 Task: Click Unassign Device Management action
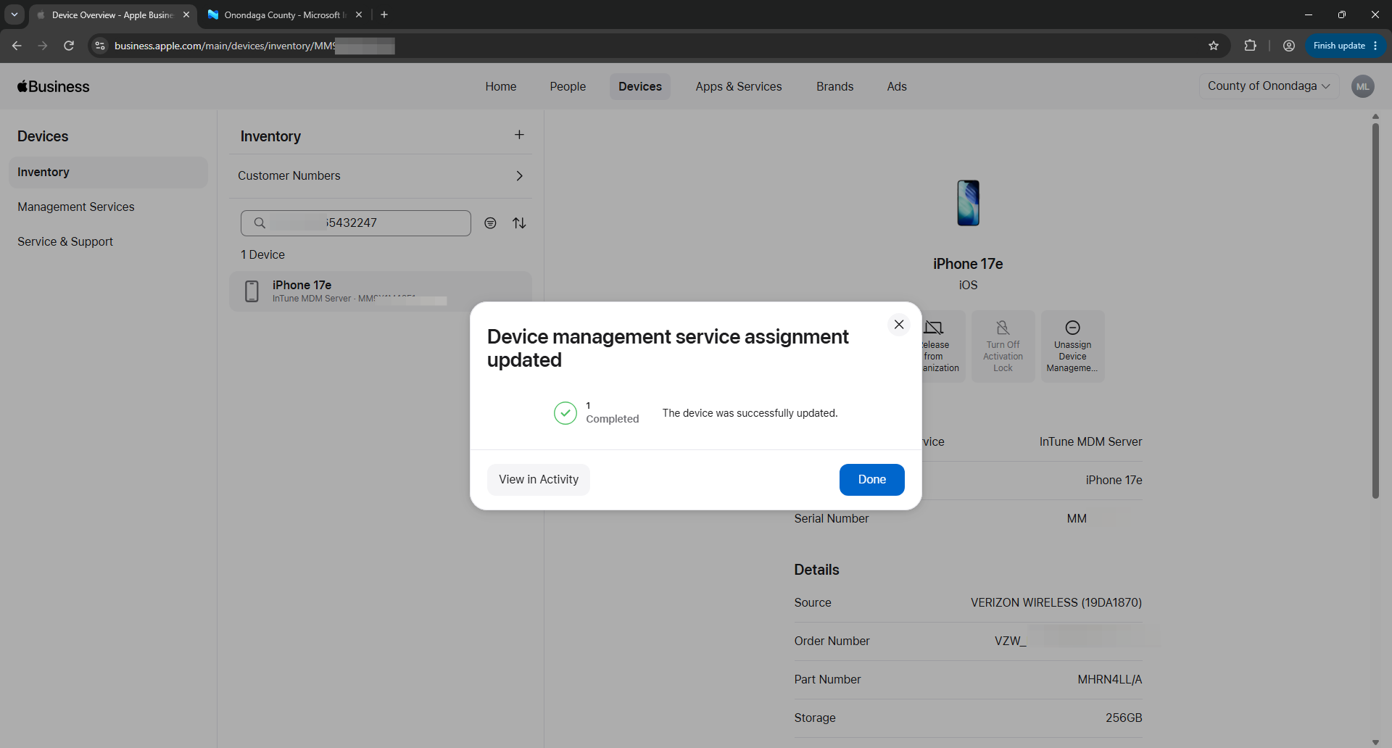[x=1073, y=346]
